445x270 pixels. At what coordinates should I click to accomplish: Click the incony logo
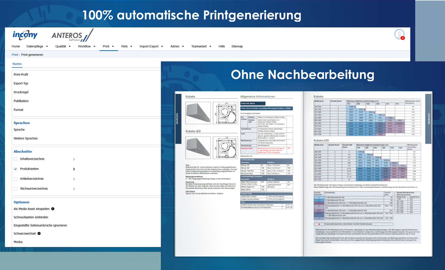[x=25, y=35]
